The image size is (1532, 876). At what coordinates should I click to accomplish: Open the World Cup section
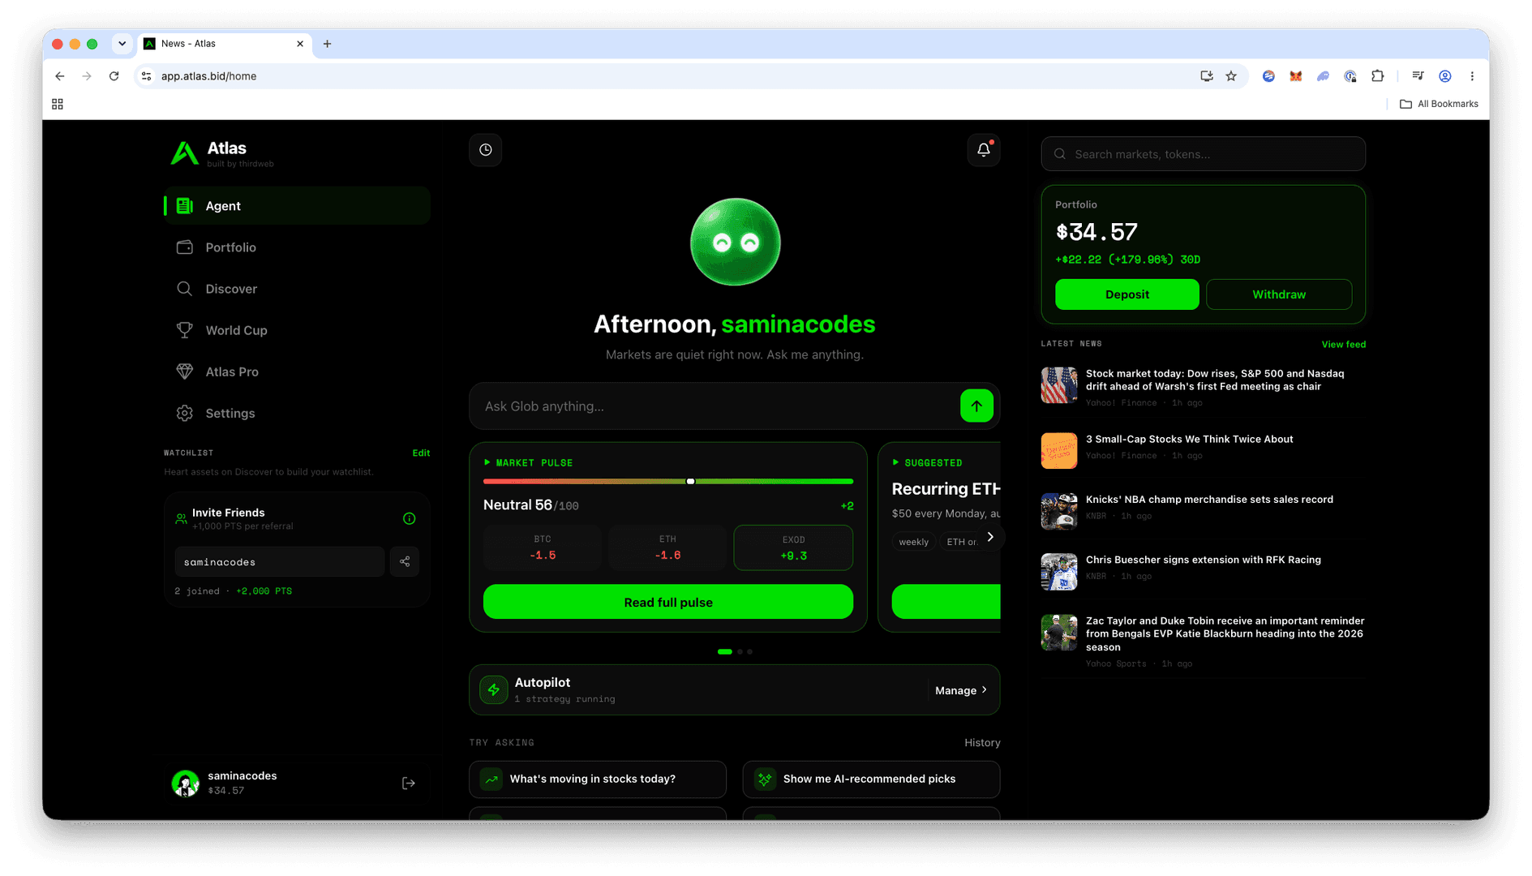coord(297,330)
